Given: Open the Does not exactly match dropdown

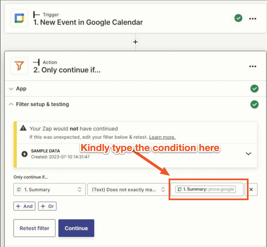Looking at the screenshot, I should pyautogui.click(x=128, y=189).
